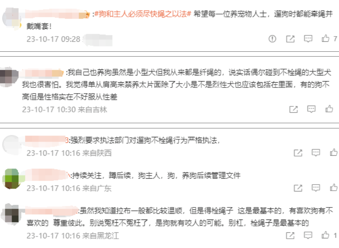Screen dimensions: 339x248
Task: Like the first comment with 7 likes
Action: pyautogui.click(x=325, y=39)
